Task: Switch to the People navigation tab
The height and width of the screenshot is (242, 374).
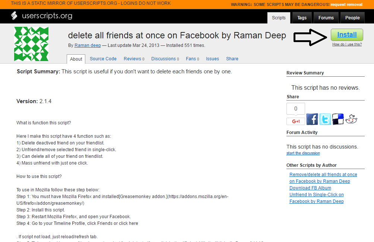Action: [352, 18]
